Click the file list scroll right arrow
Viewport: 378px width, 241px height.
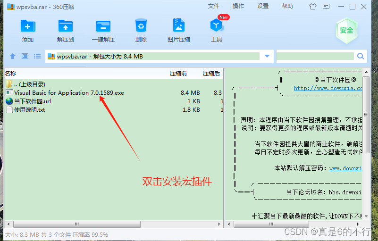pos(219,224)
